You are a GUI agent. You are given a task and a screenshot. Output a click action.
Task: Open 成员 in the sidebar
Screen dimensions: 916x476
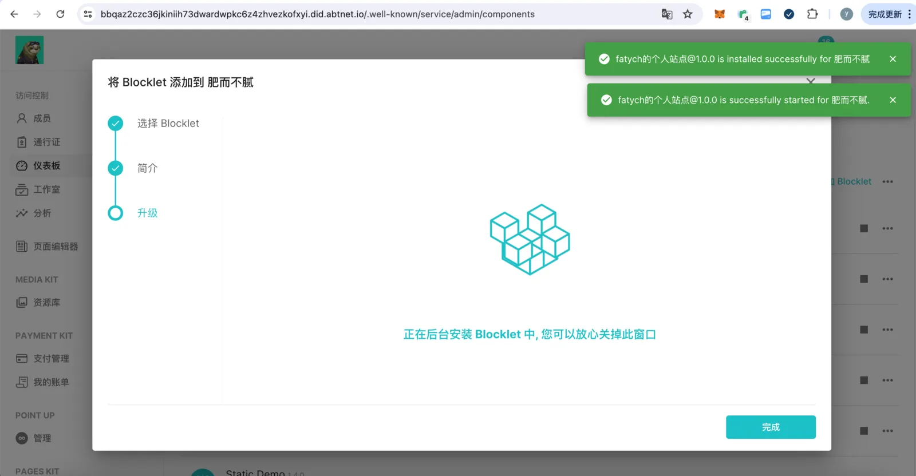[x=42, y=118]
